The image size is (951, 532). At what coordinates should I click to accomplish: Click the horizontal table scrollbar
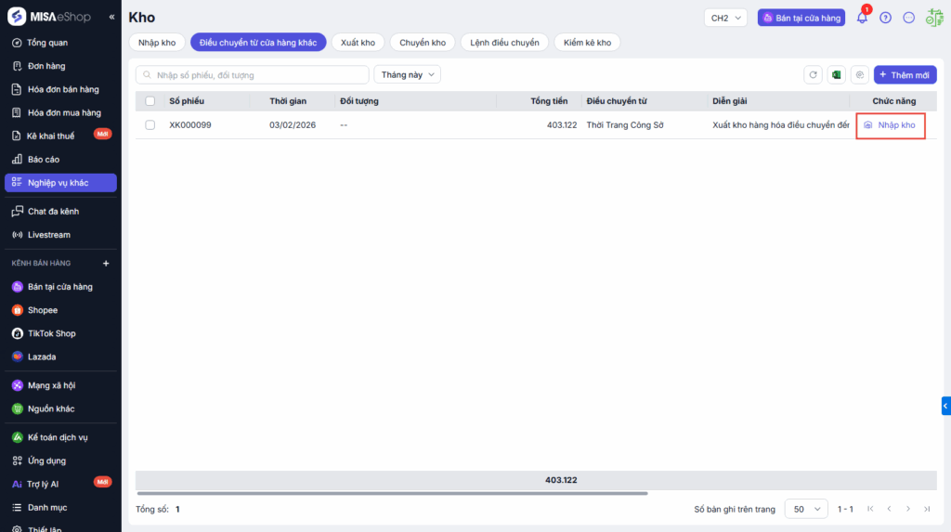pos(393,493)
